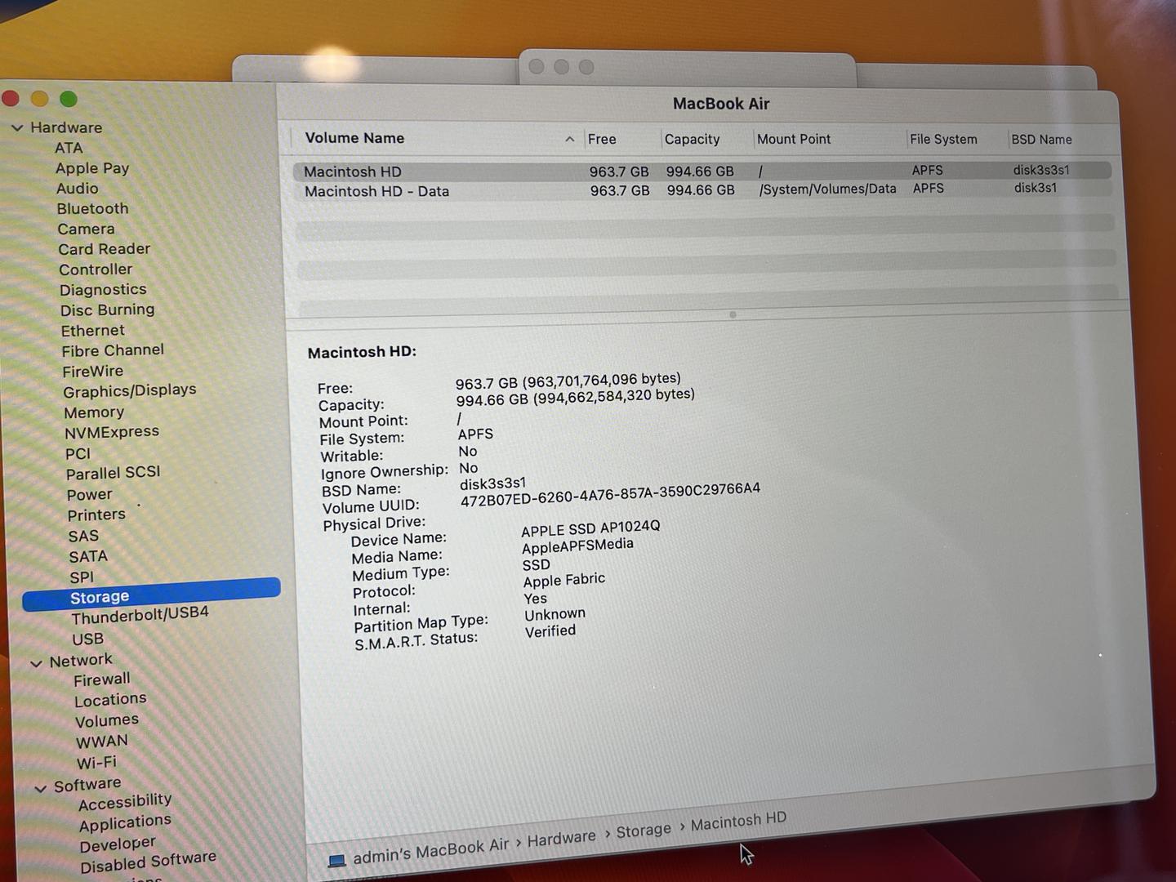1176x882 pixels.
Task: Open Graphics/Displays information
Action: 129,391
